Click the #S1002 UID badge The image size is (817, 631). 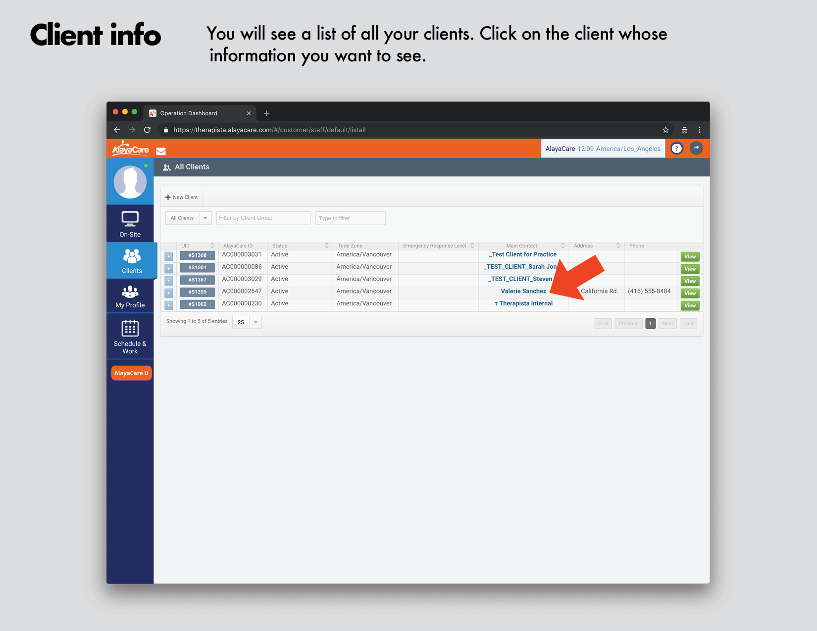point(197,304)
